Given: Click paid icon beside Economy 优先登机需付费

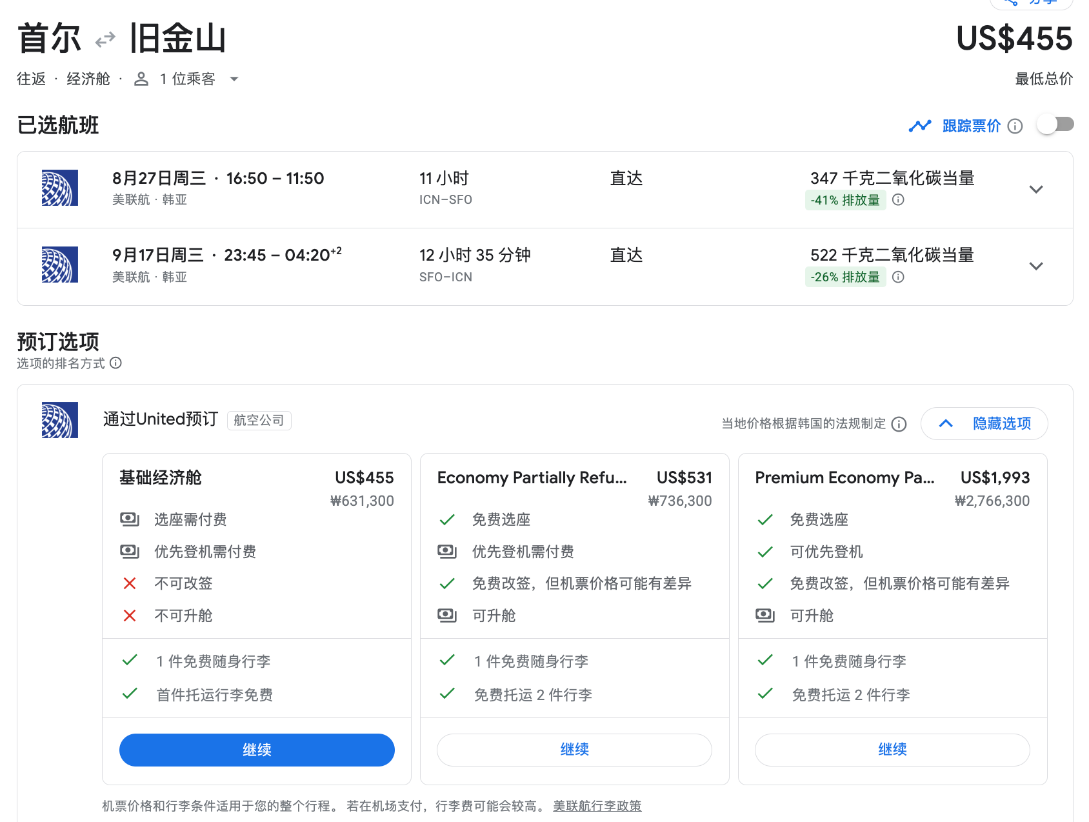Looking at the screenshot, I should 447,552.
